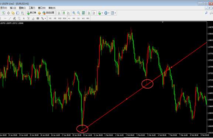Open the Periods clock icon
Image resolution: width=213 pixels, height=138 pixels.
click(106, 13)
